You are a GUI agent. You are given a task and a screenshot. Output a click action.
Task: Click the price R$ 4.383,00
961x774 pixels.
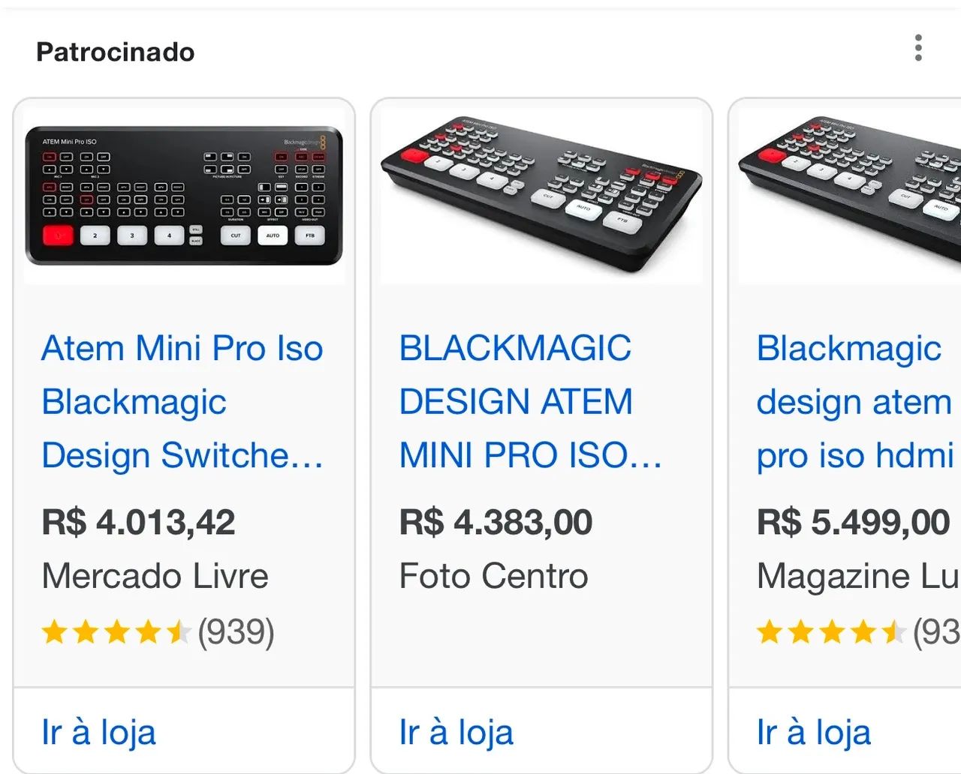point(496,522)
